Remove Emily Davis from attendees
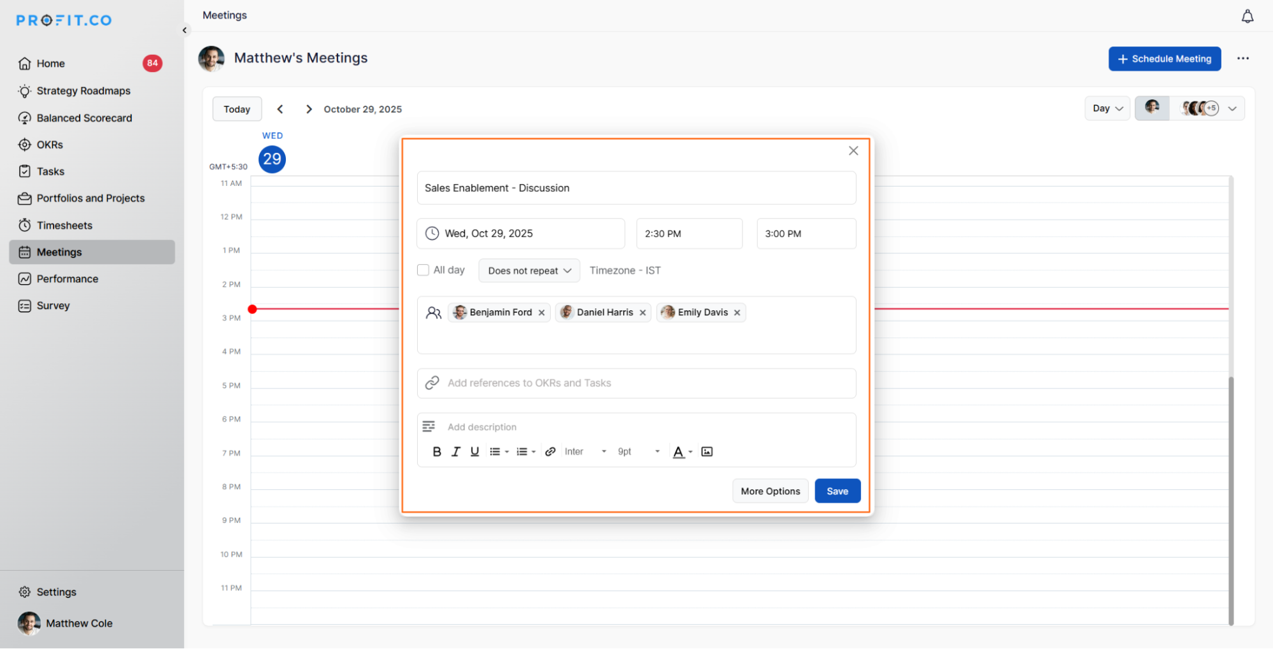 (x=737, y=313)
